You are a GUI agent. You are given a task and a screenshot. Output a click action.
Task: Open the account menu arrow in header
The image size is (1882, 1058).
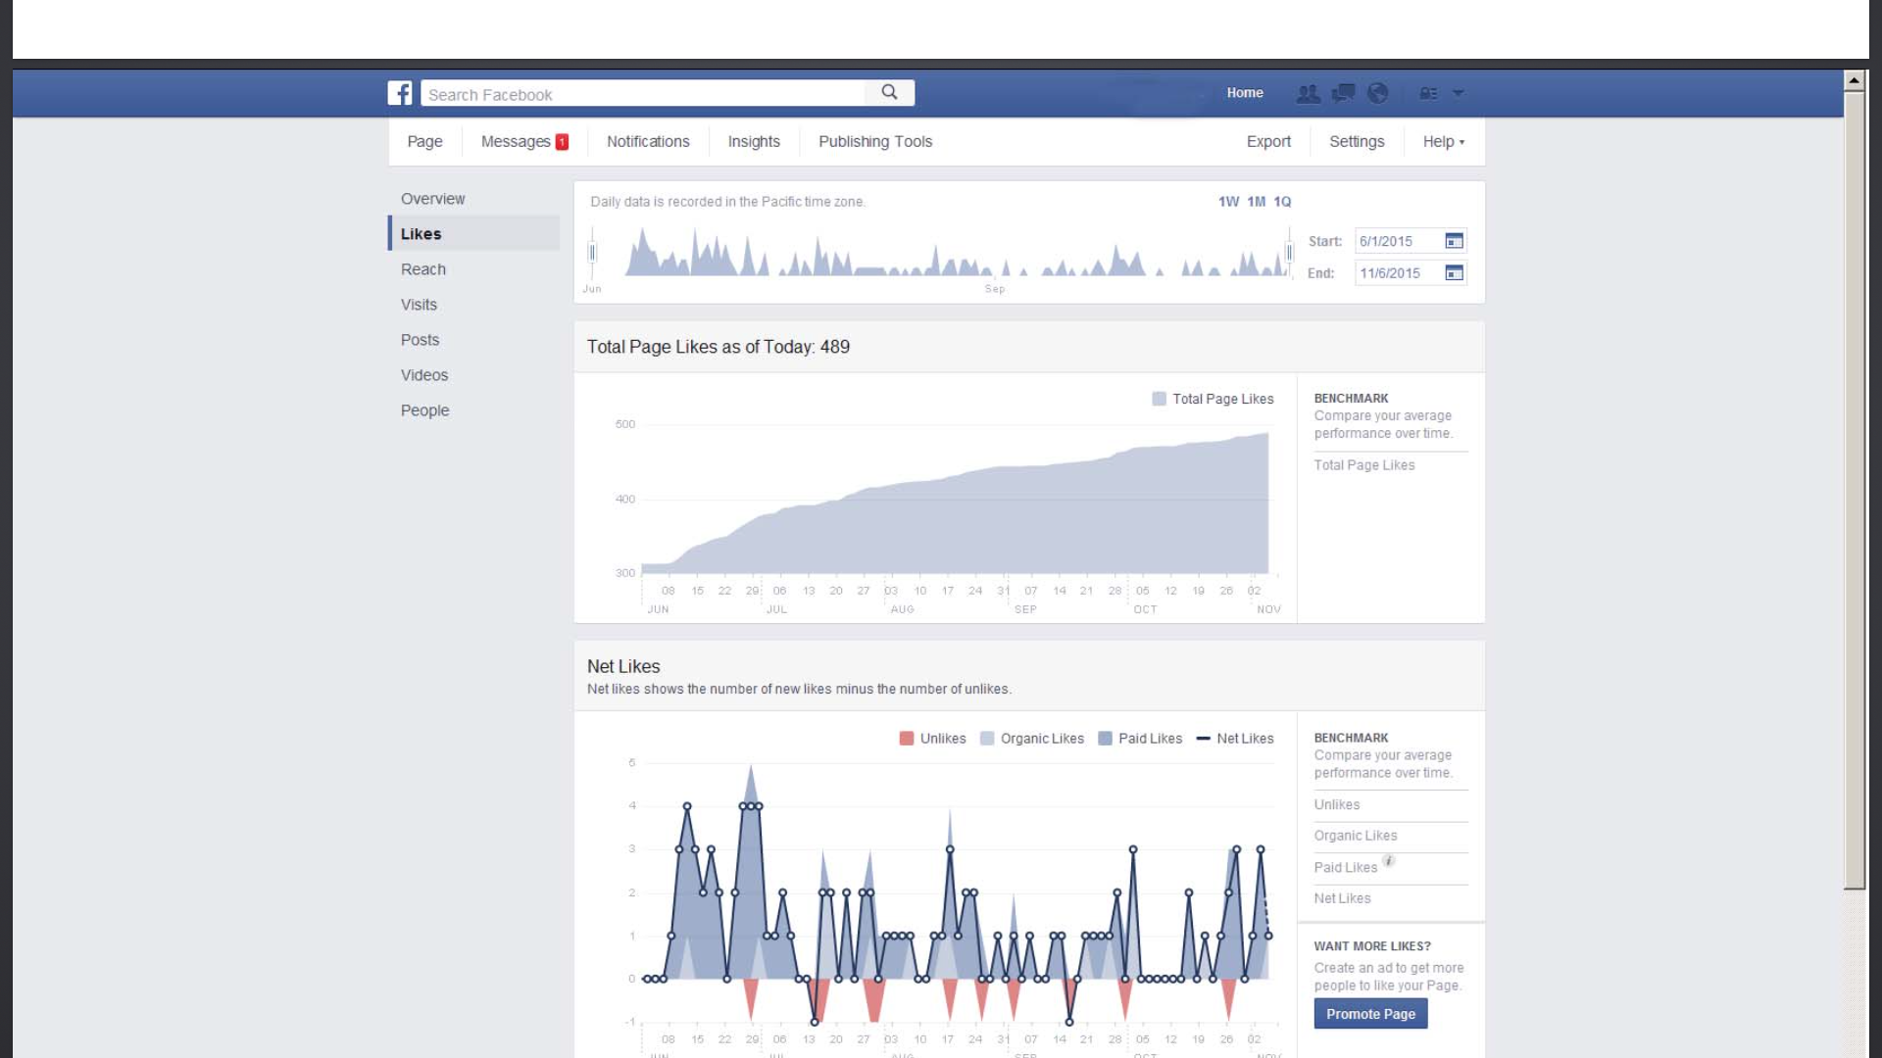(1459, 94)
